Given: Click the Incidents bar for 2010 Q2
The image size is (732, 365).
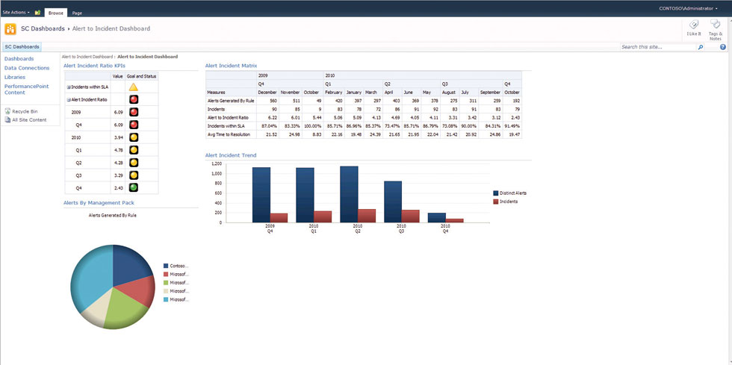Looking at the screenshot, I should point(367,216).
